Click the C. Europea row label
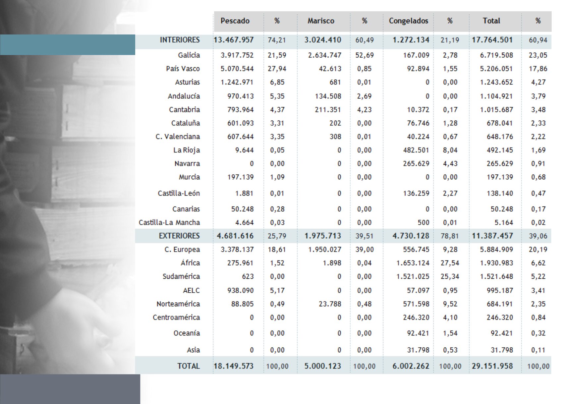Screen dimensions: 565x404 tap(182, 249)
